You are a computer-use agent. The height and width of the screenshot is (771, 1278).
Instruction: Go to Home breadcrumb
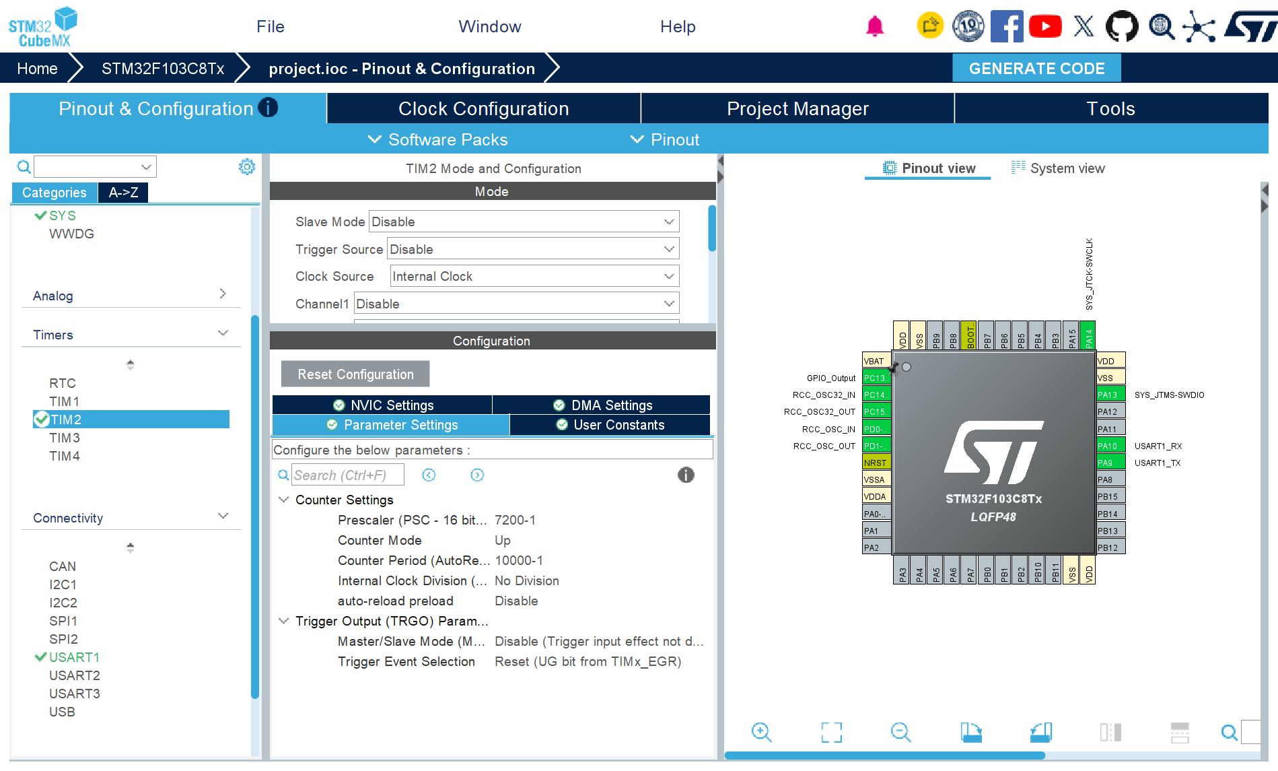(37, 69)
